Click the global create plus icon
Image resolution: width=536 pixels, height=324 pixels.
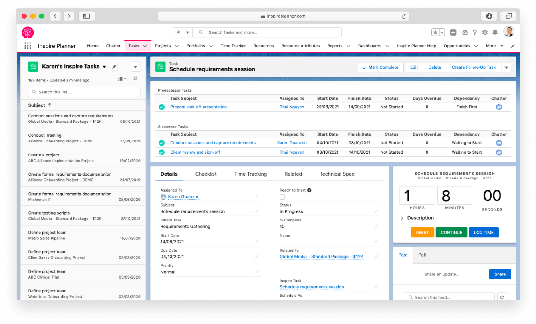click(x=453, y=32)
